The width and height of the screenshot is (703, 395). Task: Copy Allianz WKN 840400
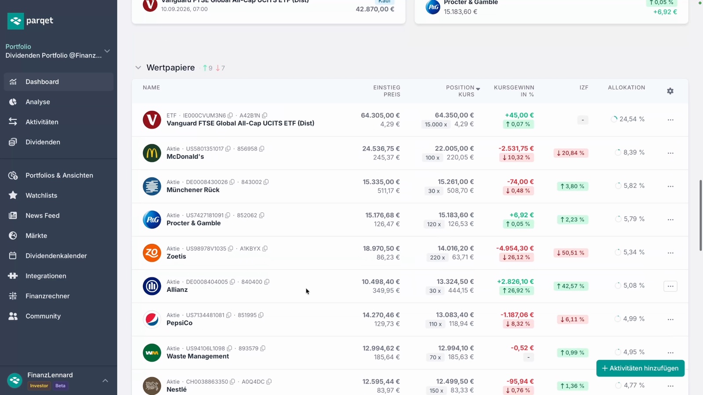pos(267,282)
